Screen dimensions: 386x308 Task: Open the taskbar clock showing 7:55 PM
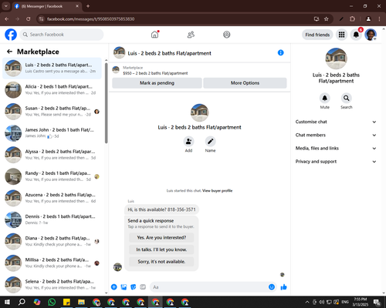point(361,302)
